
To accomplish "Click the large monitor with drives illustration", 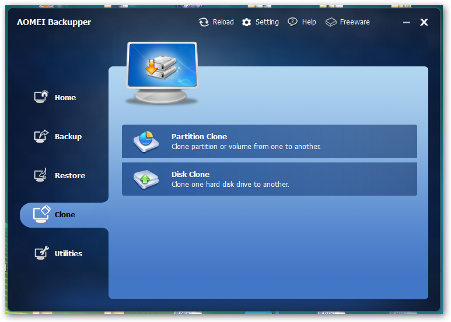I will [162, 73].
